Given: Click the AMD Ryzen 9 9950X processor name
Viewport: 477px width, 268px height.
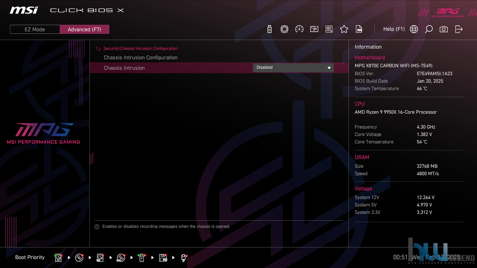Looking at the screenshot, I should 396,112.
